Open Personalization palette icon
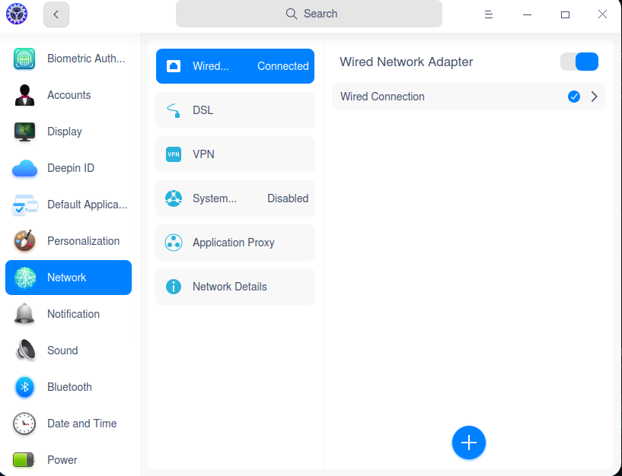The height and width of the screenshot is (476, 622). click(24, 240)
